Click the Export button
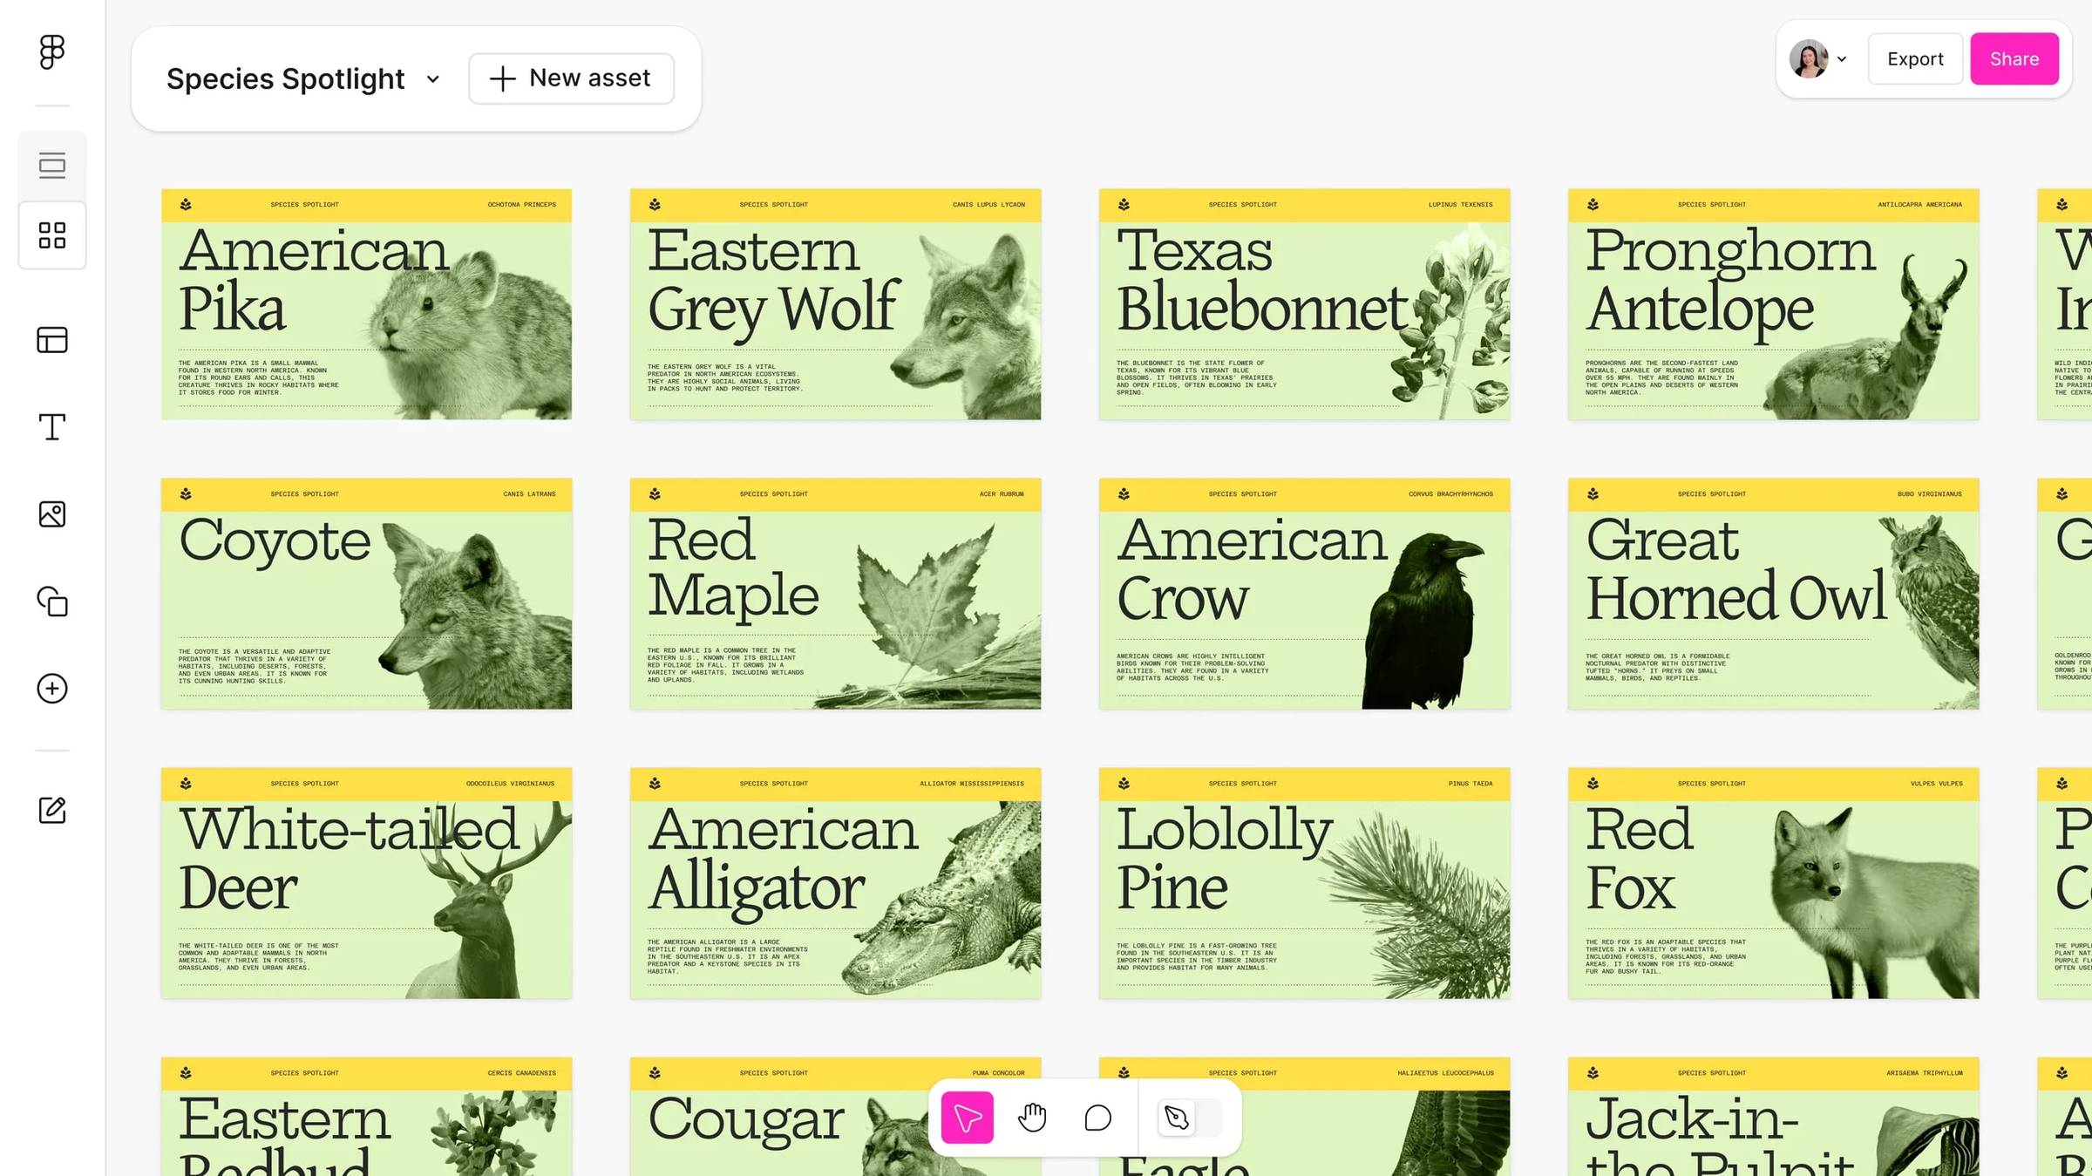2092x1176 pixels. click(x=1915, y=59)
